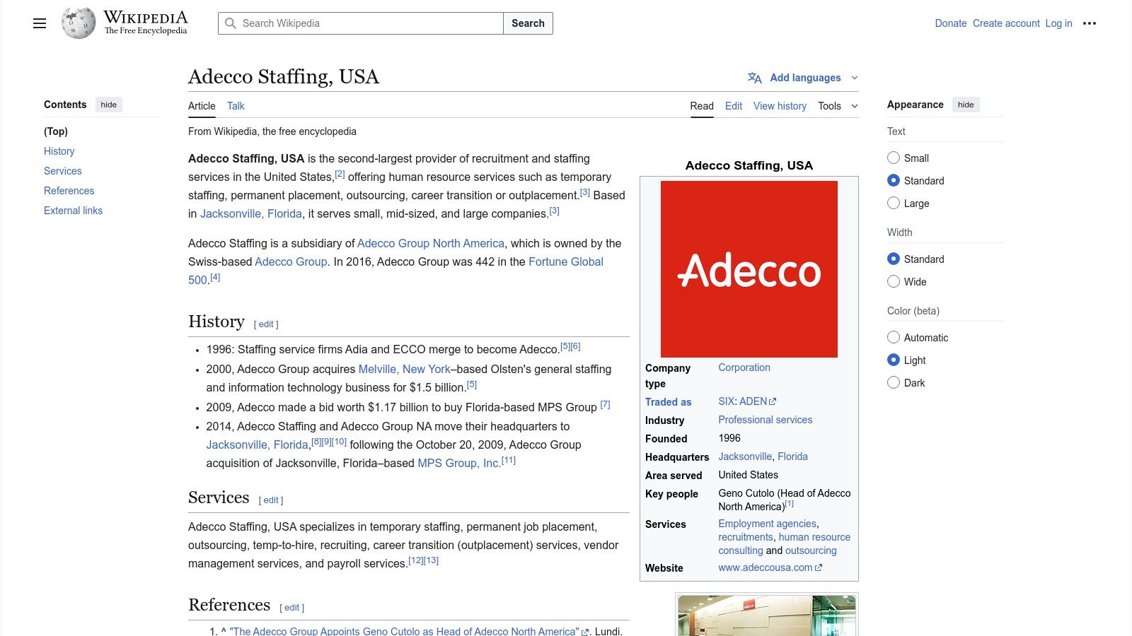Jump to (Top) in Contents
This screenshot has height=636, width=1132.
[x=56, y=131]
